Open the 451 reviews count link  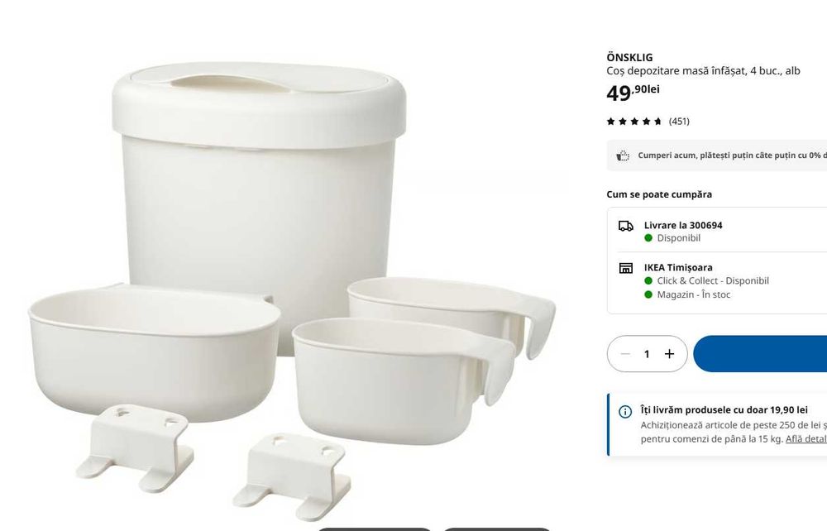[679, 122]
